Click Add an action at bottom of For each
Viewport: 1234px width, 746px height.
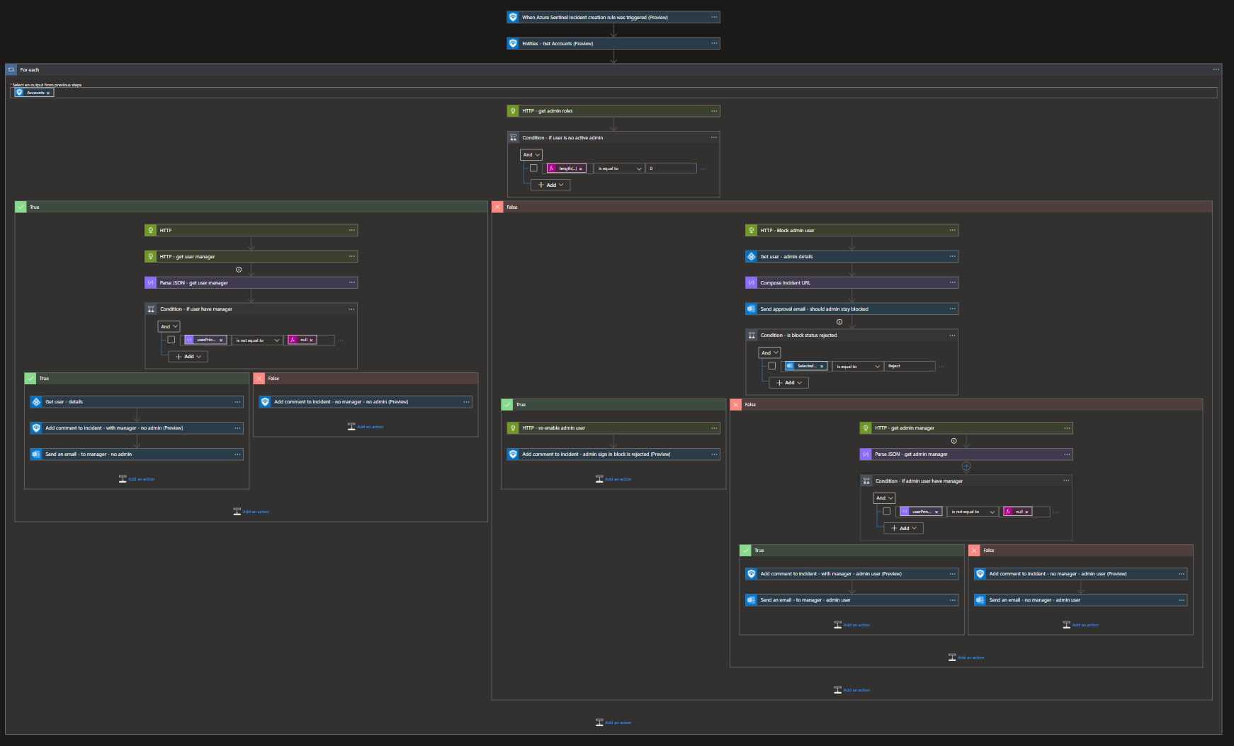click(x=613, y=723)
